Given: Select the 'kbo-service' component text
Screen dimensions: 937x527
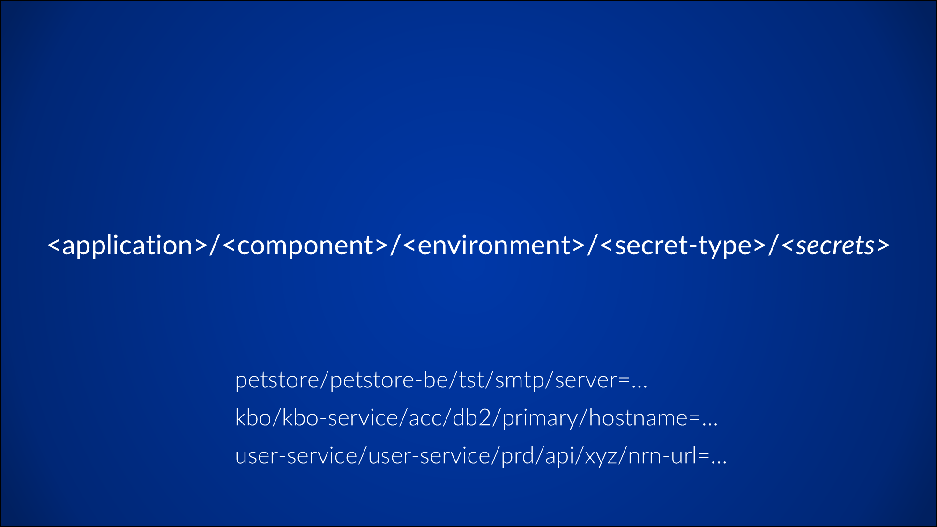Looking at the screenshot, I should pyautogui.click(x=340, y=418).
